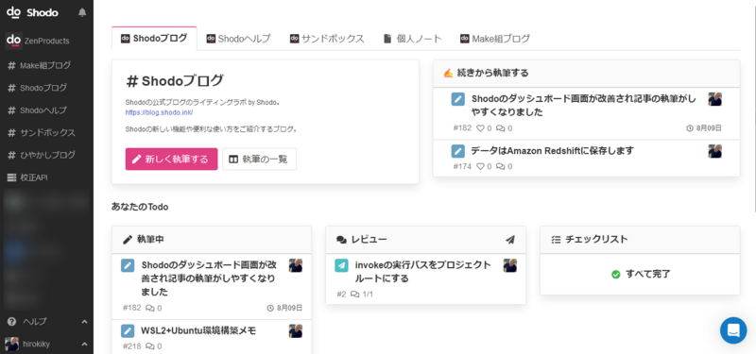Viewport: 756px width, 354px height.
Task: Expand the hirokiky user menu chevron
Action: (84, 344)
